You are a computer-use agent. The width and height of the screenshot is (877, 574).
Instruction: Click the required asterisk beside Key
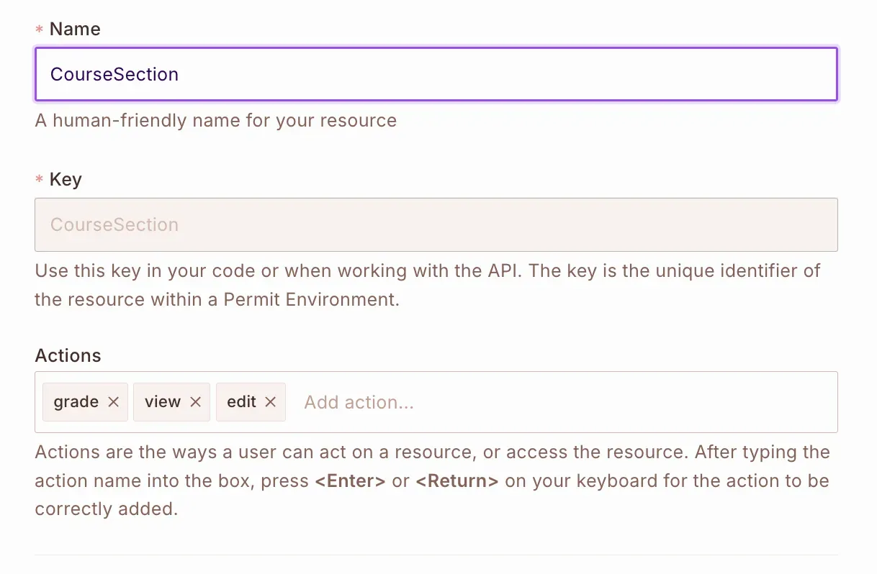point(39,181)
